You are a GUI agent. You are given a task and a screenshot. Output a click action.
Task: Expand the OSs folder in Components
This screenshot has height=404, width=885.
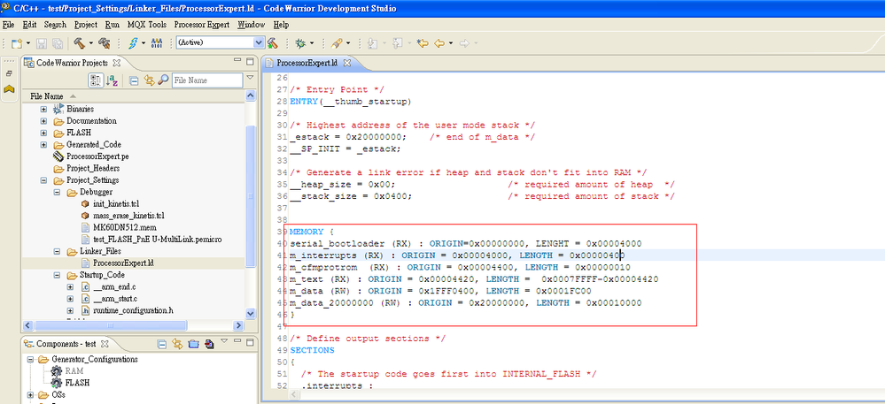pyautogui.click(x=29, y=394)
